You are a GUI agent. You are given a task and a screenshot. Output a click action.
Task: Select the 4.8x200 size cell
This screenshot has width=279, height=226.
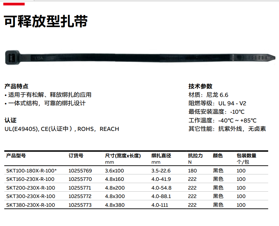(x=115, y=188)
